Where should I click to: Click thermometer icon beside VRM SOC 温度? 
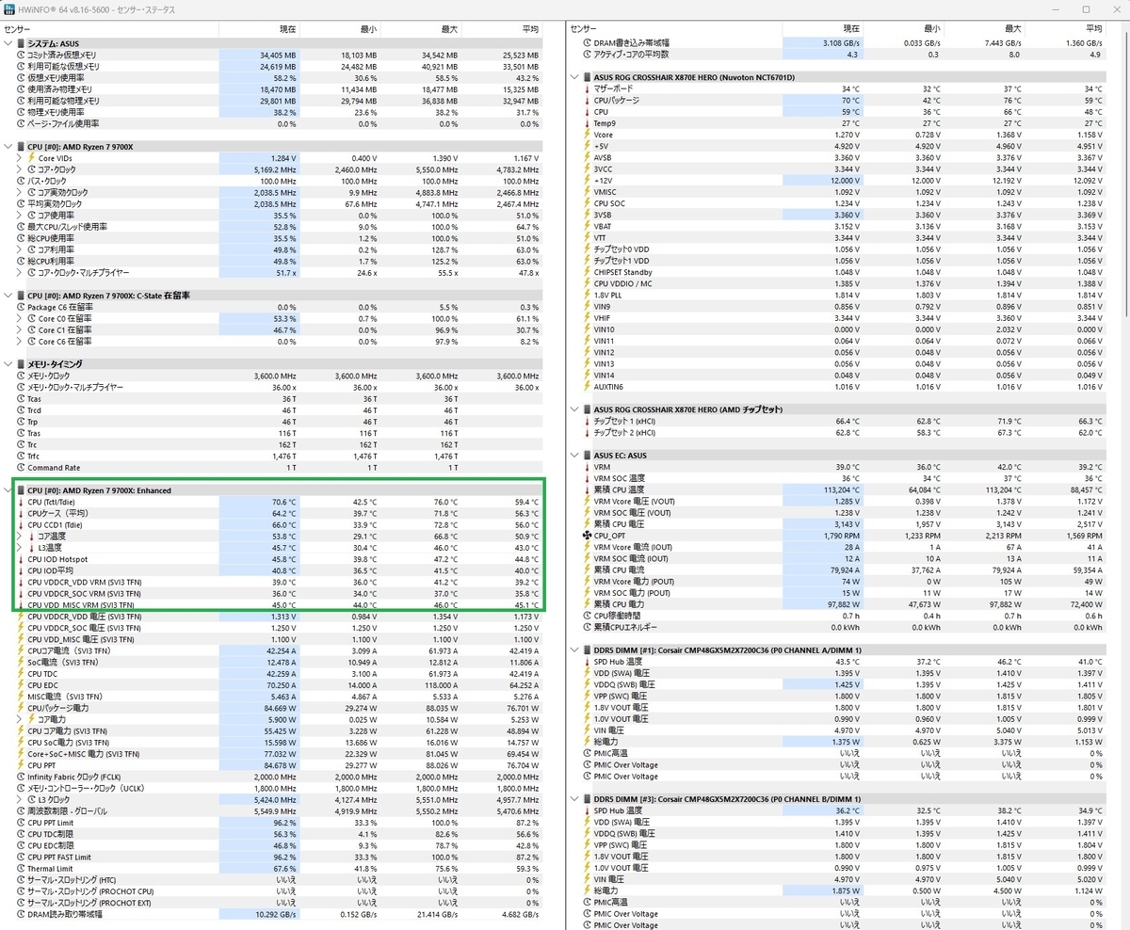588,478
